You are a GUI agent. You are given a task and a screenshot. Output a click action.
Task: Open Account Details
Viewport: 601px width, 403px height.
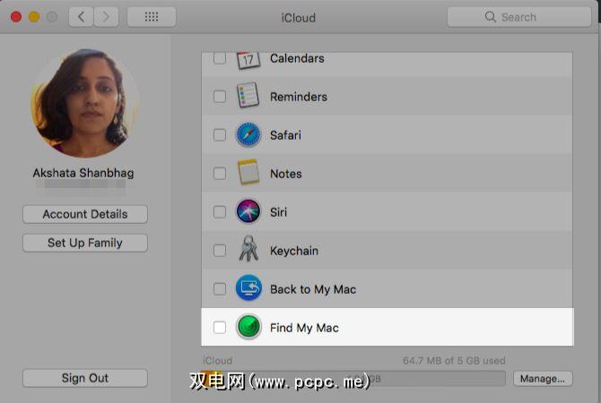tap(85, 214)
